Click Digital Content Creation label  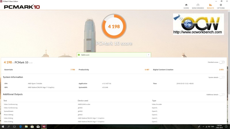pos(163,70)
